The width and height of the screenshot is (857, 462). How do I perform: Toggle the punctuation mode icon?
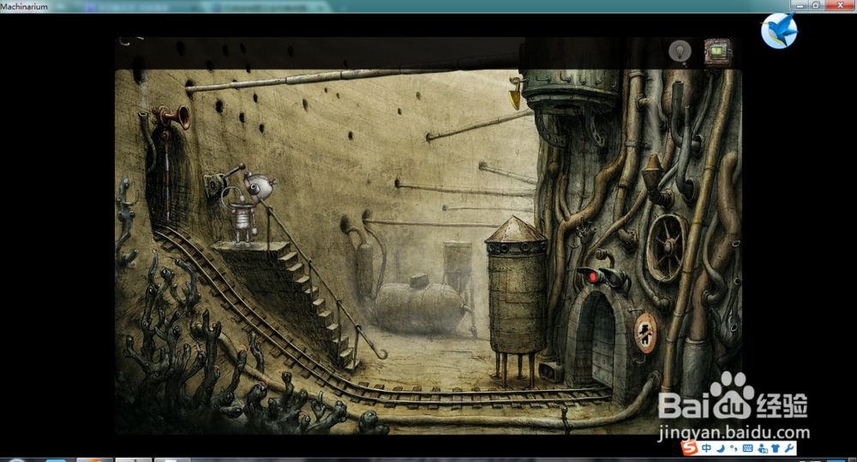point(734,448)
